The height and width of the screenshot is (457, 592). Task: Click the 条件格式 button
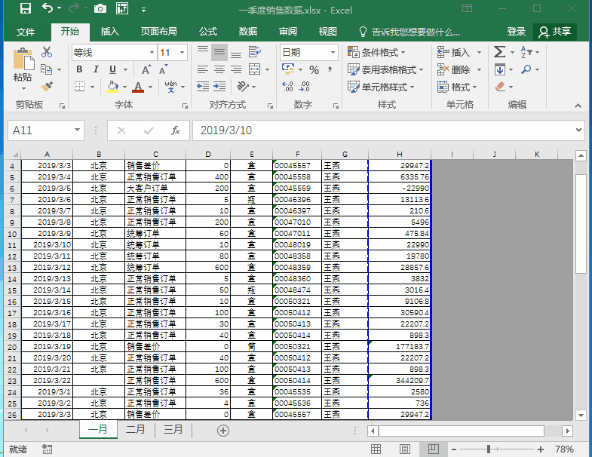pyautogui.click(x=377, y=52)
